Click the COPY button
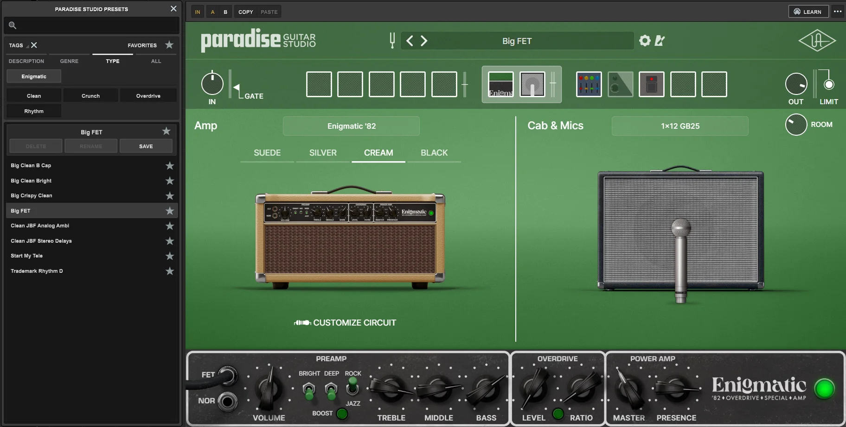846x427 pixels. click(246, 12)
